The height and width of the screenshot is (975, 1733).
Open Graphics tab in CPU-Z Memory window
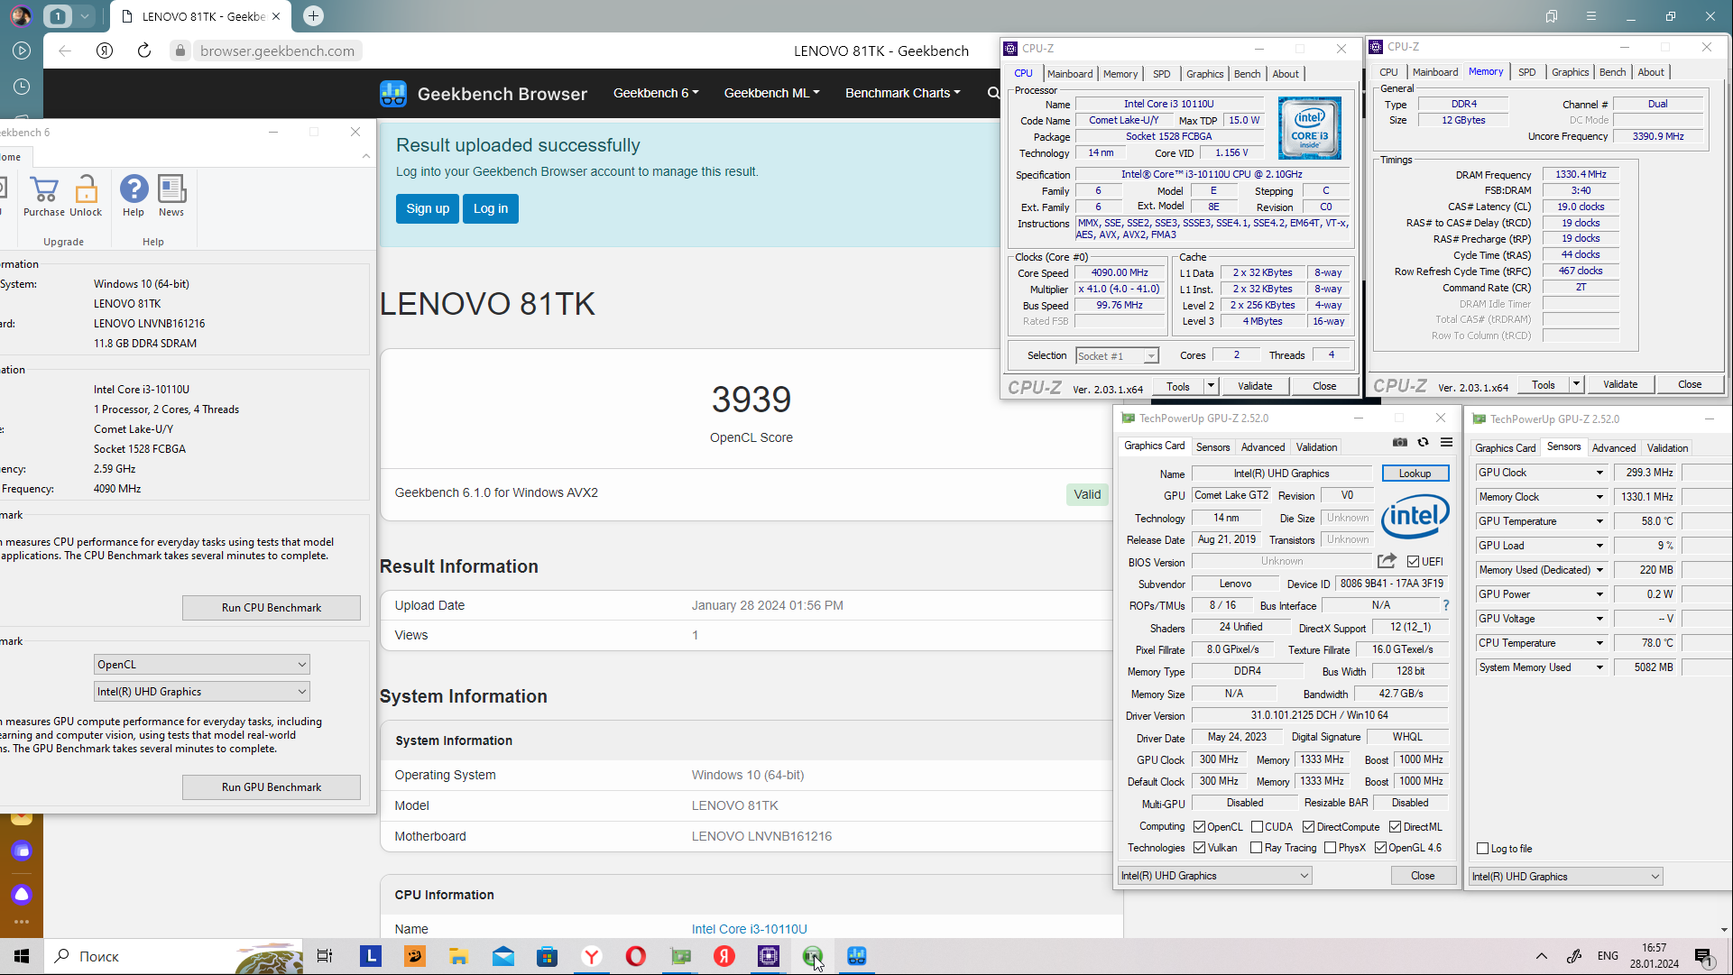[x=1570, y=72]
